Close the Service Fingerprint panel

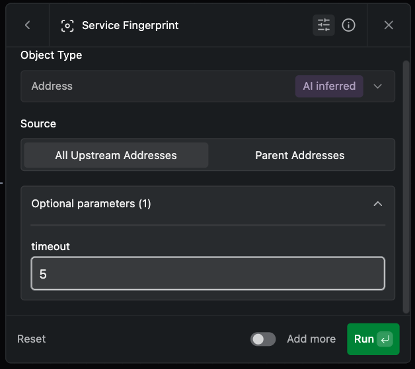tap(389, 25)
